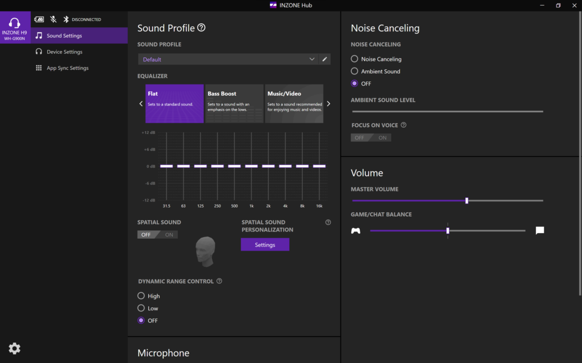Show next equalizer presets with right arrow

(328, 104)
